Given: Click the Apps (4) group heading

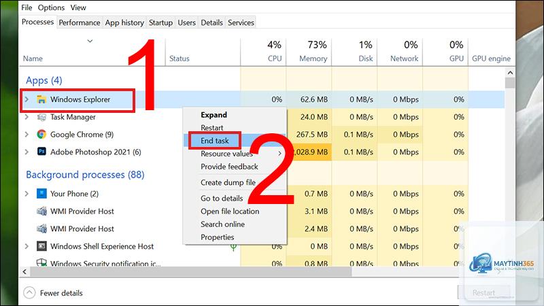Looking at the screenshot, I should pos(44,80).
